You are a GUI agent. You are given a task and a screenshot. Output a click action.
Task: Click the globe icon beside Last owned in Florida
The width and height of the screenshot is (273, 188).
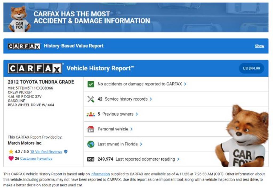click(91, 144)
